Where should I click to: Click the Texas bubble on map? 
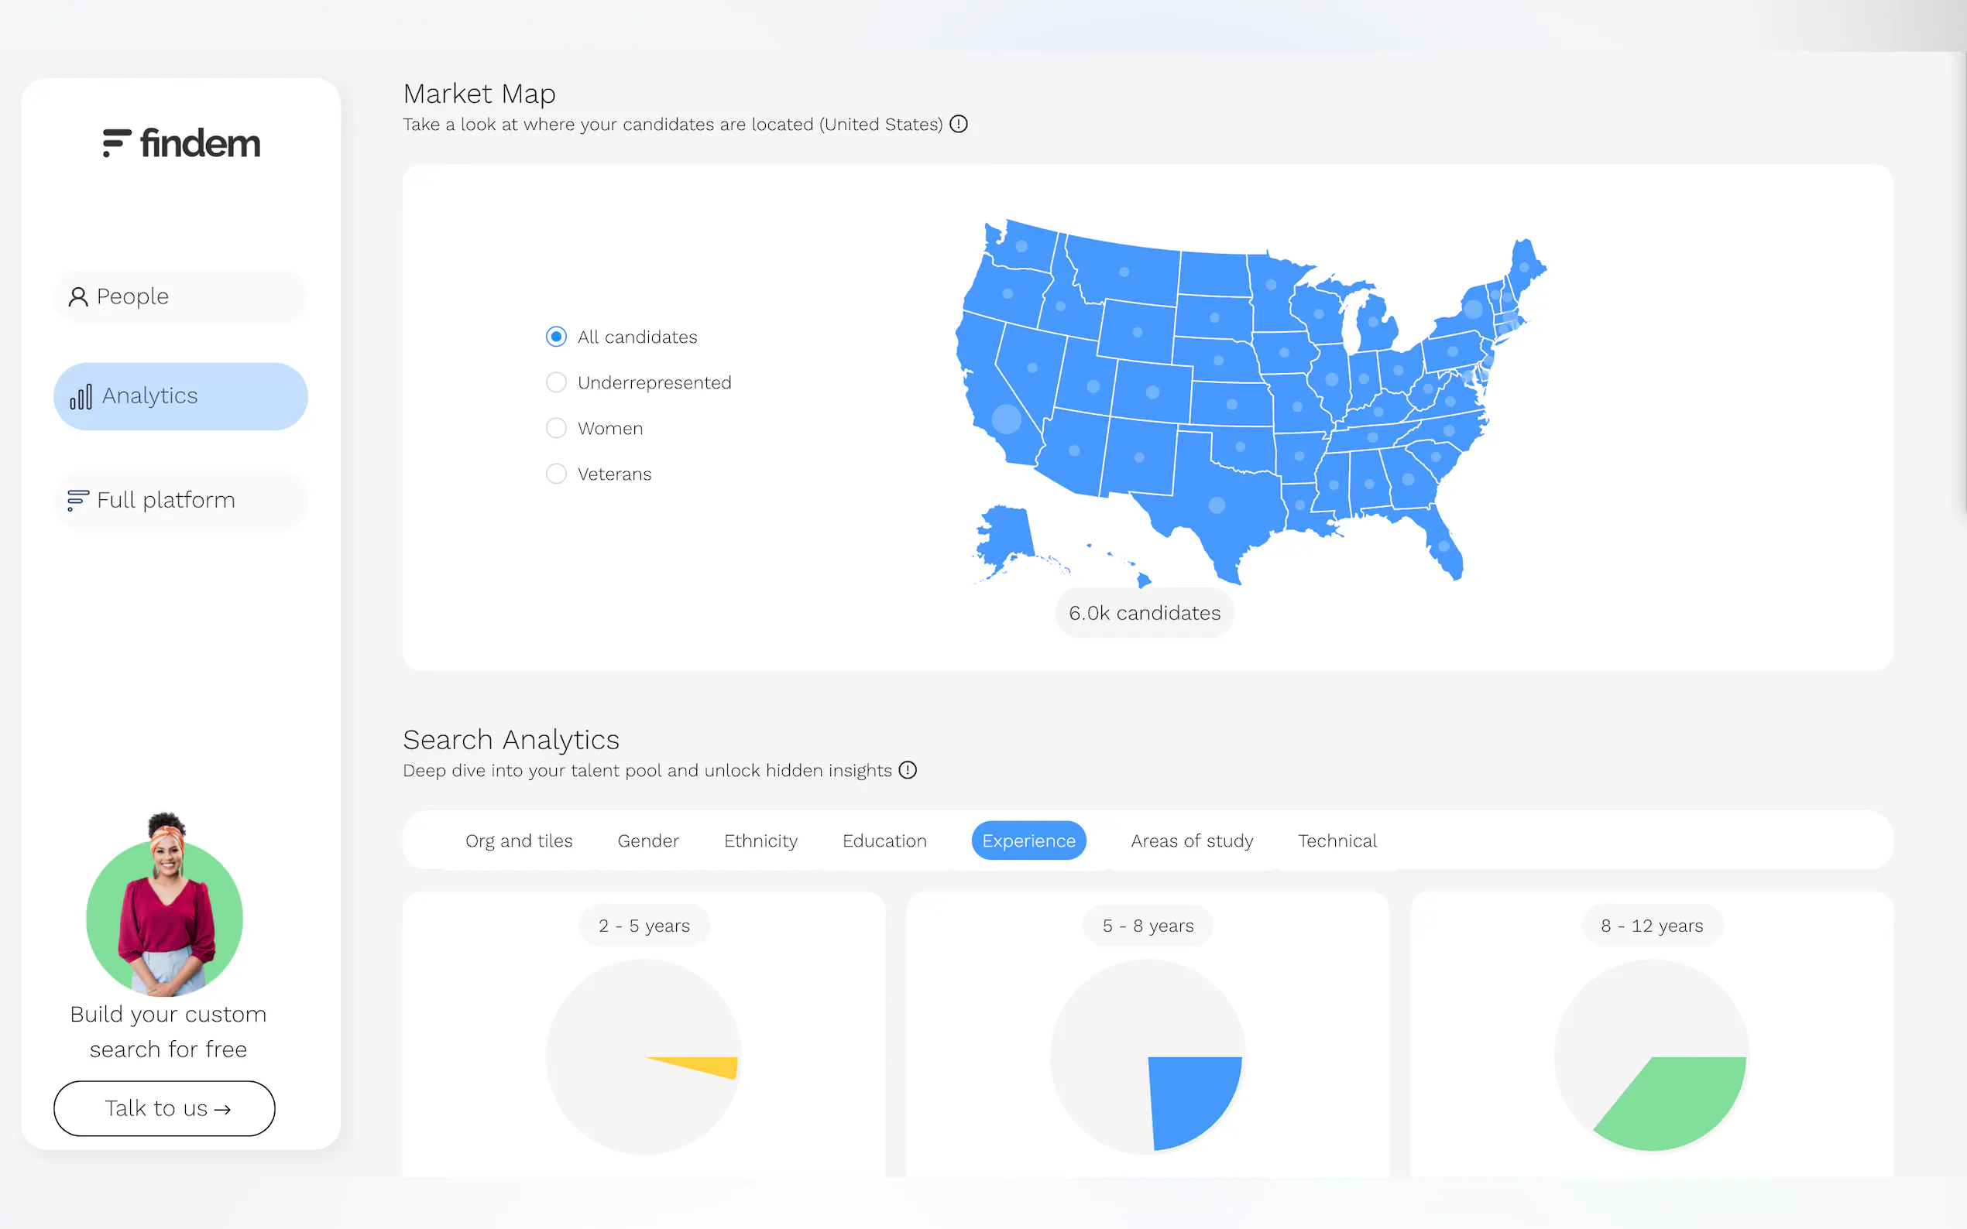(1217, 505)
